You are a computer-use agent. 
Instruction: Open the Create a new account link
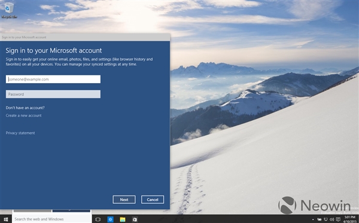[23, 115]
